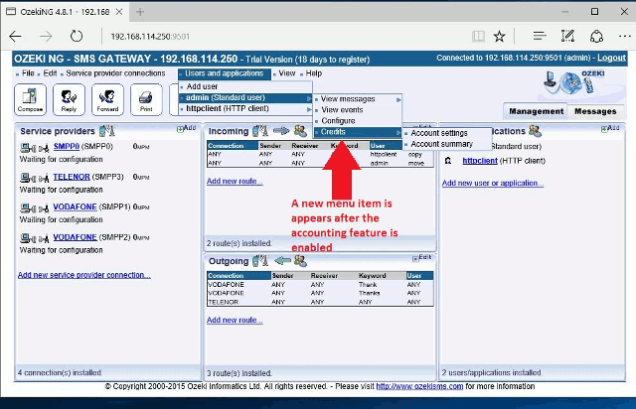Screen dimensions: 636x409
Task: Select View events menu item
Action: click(x=358, y=110)
